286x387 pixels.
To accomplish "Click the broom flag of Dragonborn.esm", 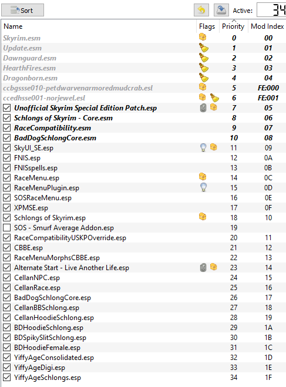I will click(x=204, y=78).
